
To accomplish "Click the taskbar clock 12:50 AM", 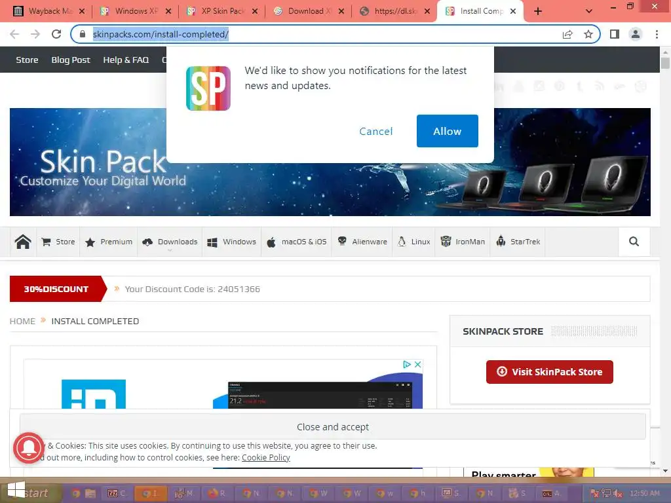I will click(x=645, y=493).
